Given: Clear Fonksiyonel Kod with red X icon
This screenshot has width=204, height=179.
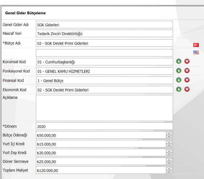Looking at the screenshot, I should coord(187,71).
